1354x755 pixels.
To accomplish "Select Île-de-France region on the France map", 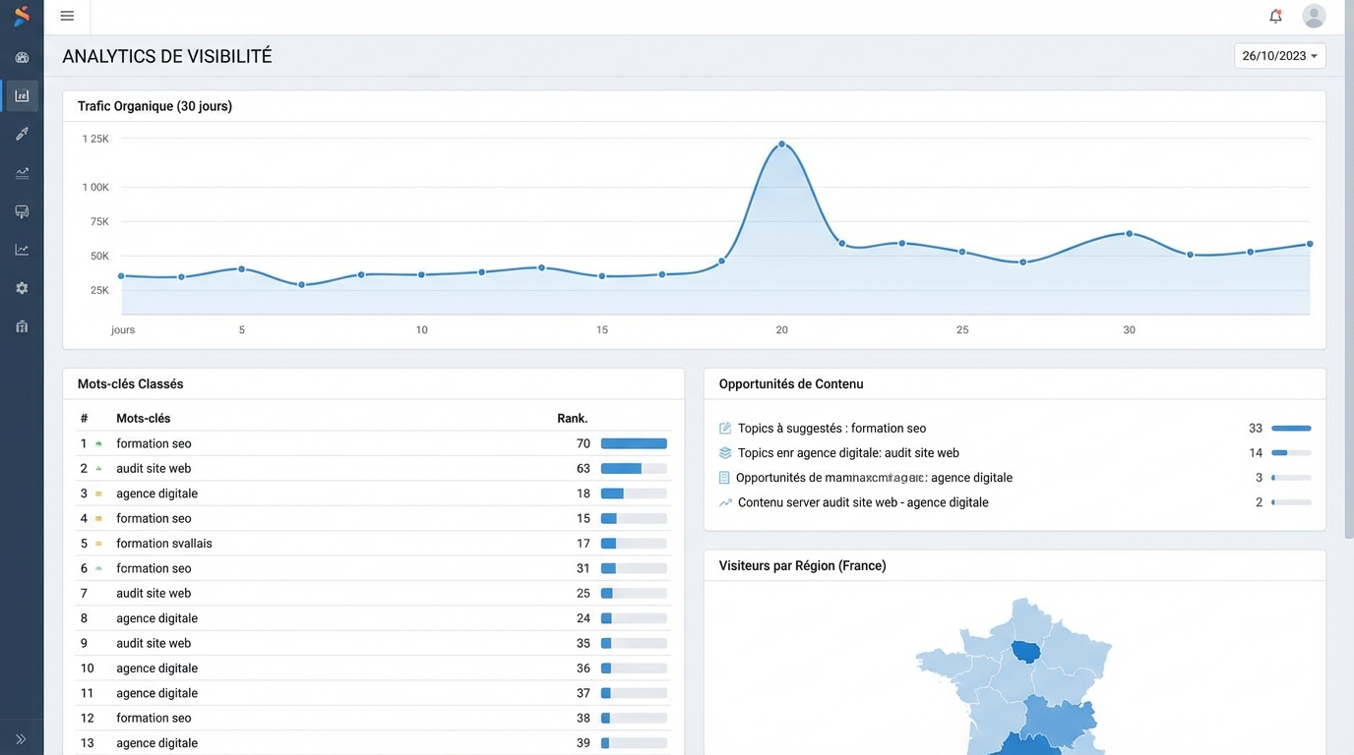I will pyautogui.click(x=1026, y=652).
